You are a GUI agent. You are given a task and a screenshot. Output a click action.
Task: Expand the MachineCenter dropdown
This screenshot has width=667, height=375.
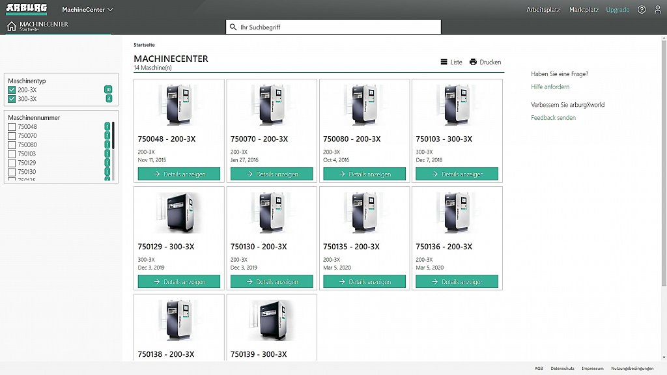87,10
